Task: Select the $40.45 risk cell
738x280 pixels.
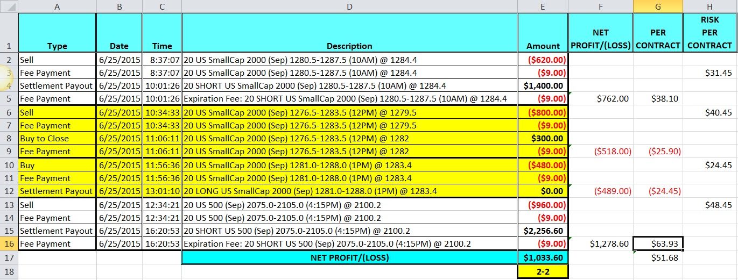Action: 710,112
